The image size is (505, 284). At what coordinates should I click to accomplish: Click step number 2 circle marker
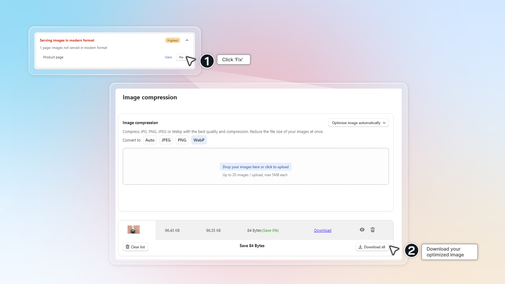point(412,250)
